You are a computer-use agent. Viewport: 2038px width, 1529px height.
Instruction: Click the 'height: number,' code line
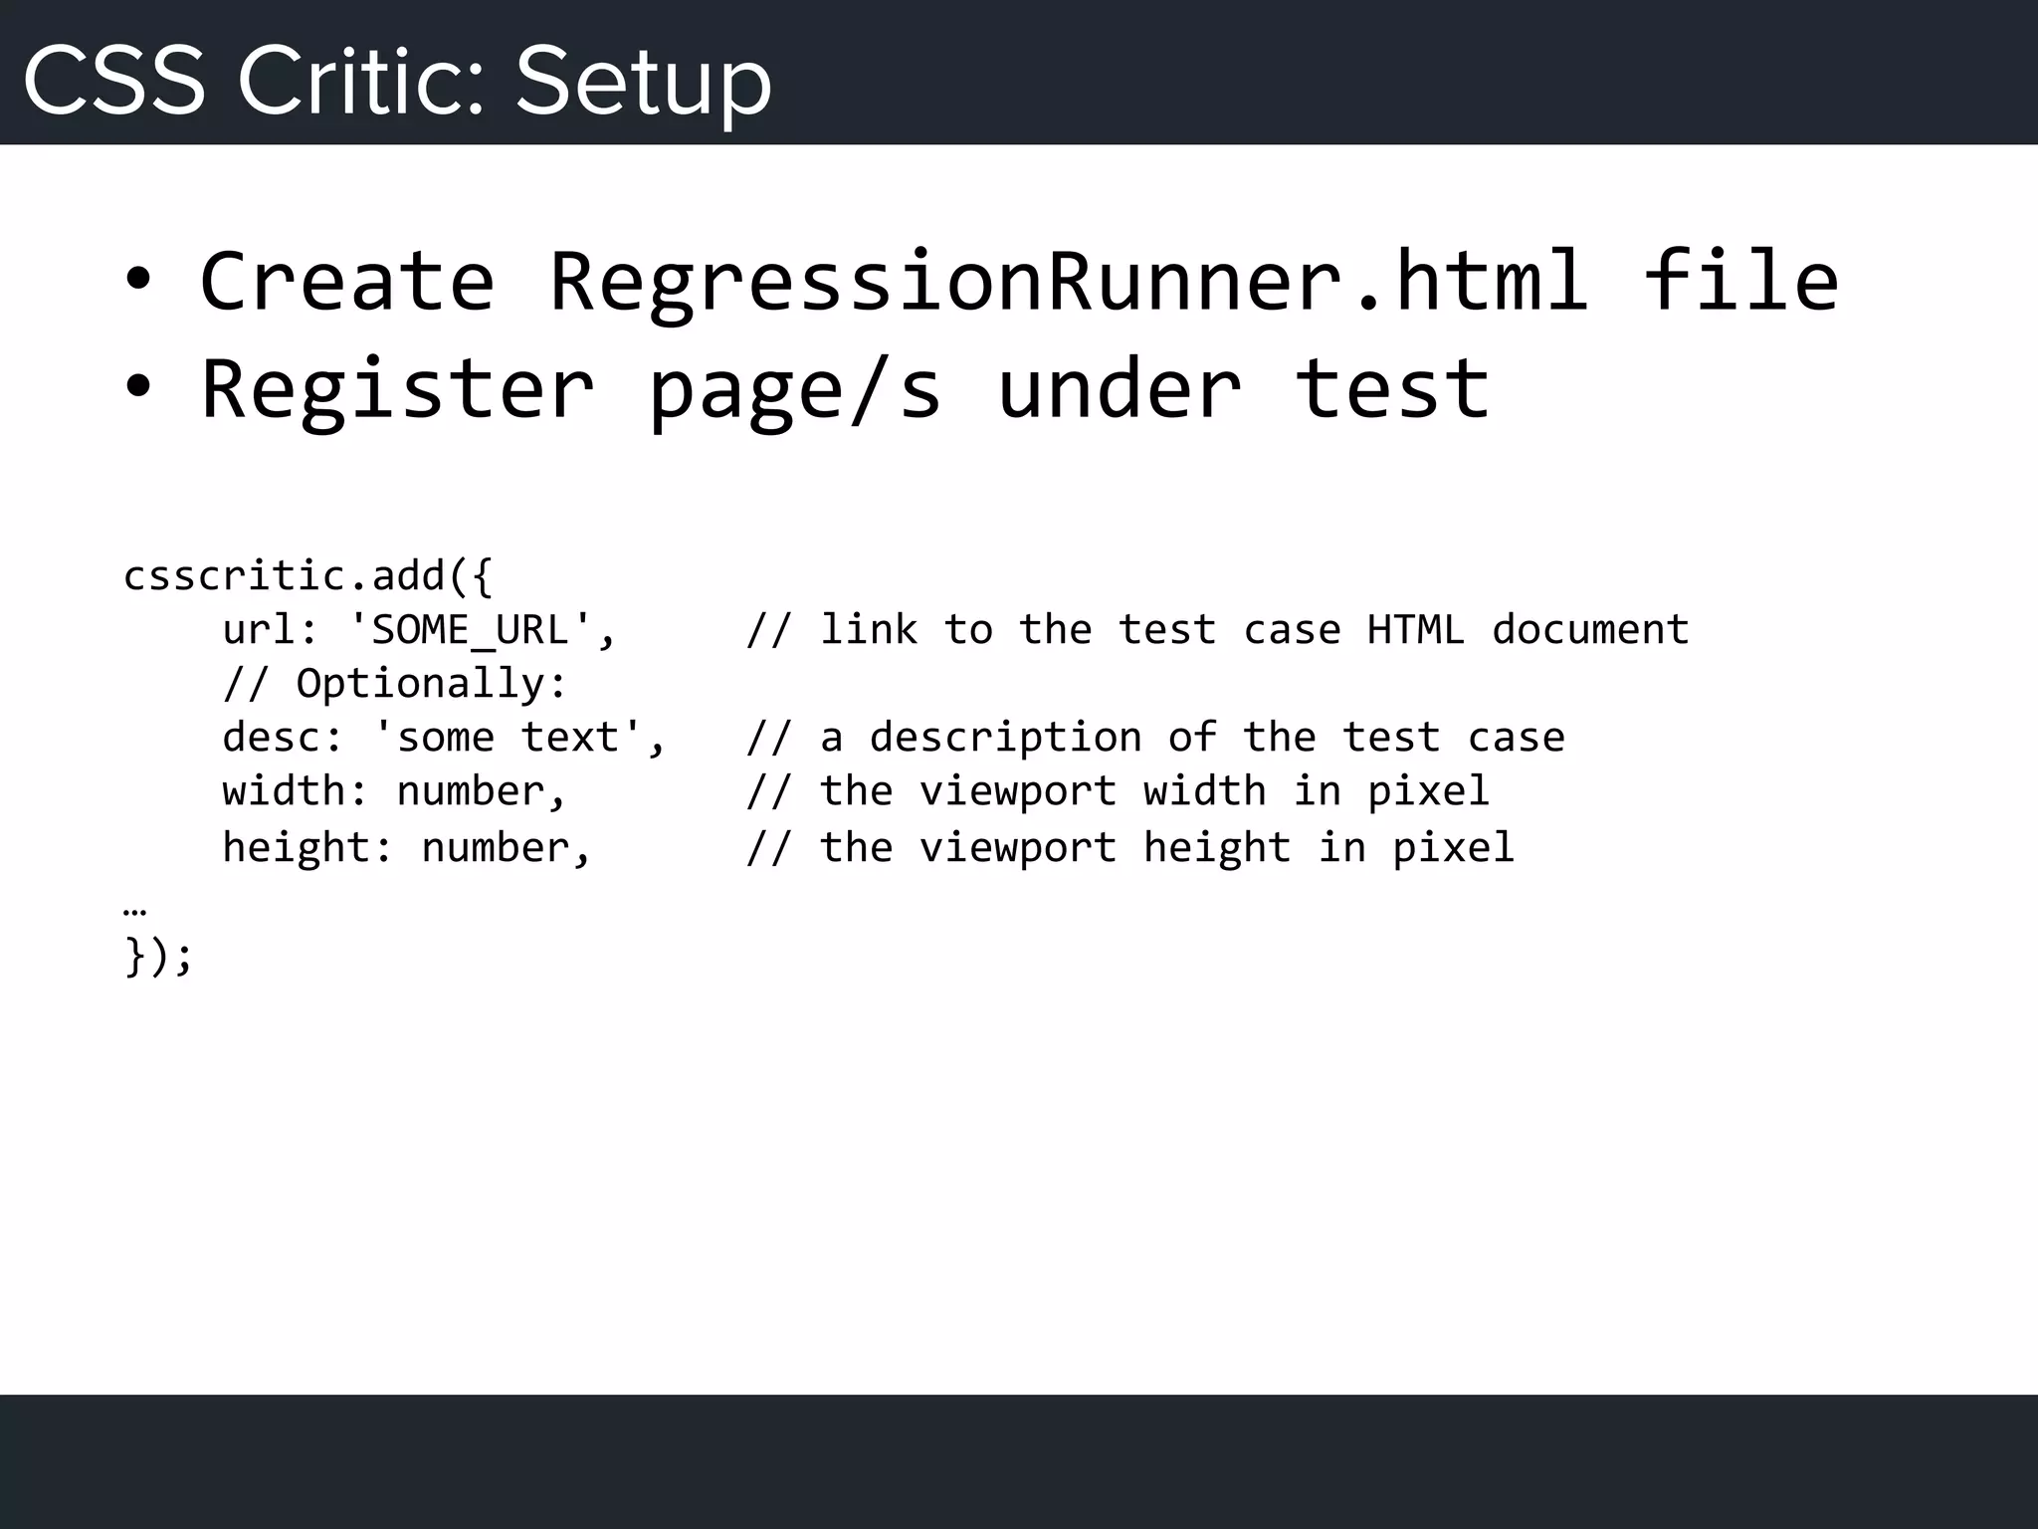coord(406,847)
